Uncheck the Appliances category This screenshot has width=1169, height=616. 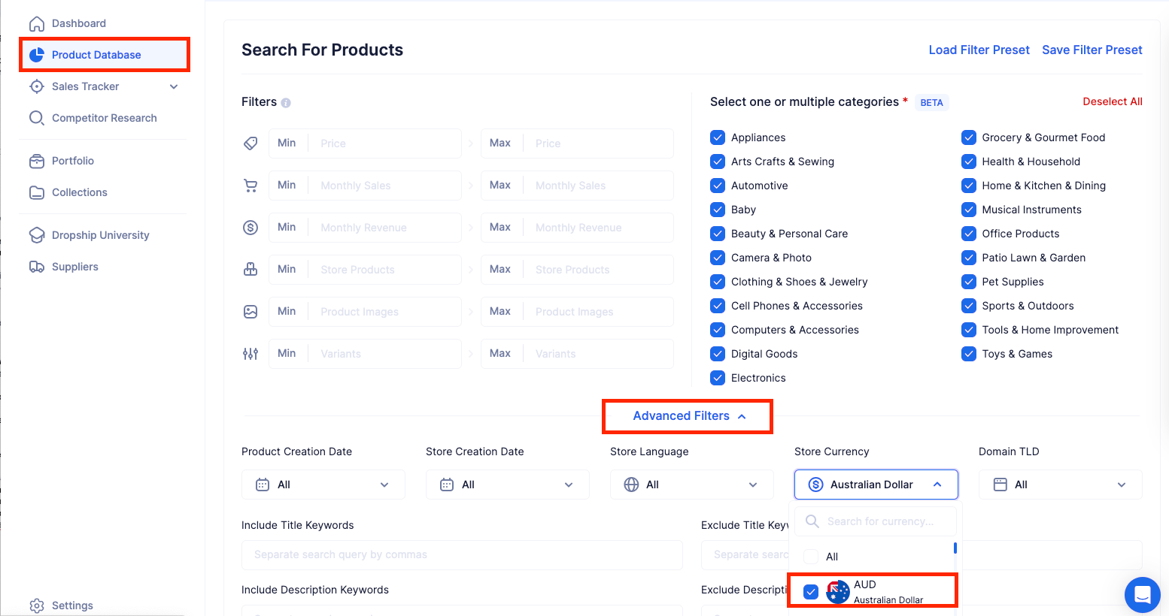[718, 137]
